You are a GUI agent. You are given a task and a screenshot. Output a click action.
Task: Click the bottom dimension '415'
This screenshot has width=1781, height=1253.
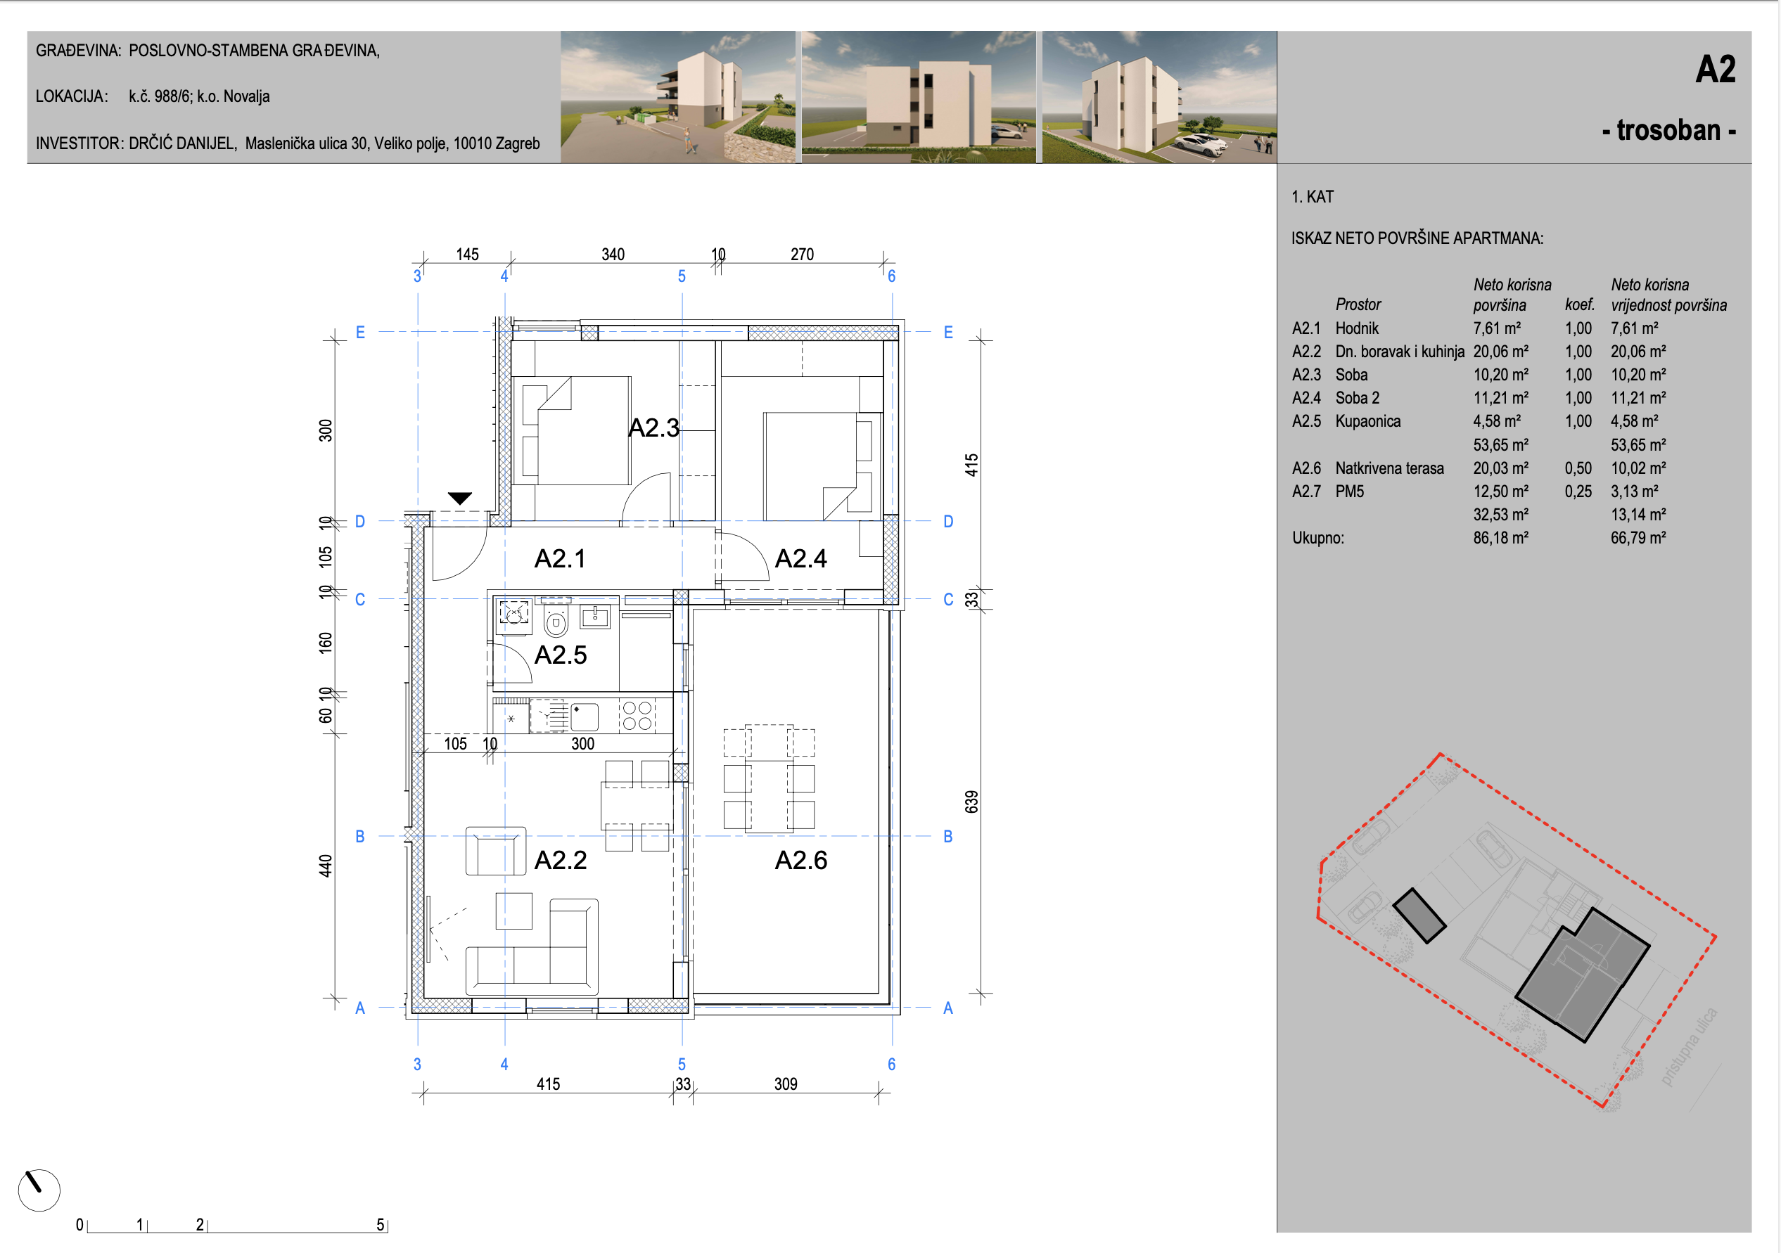point(548,1084)
